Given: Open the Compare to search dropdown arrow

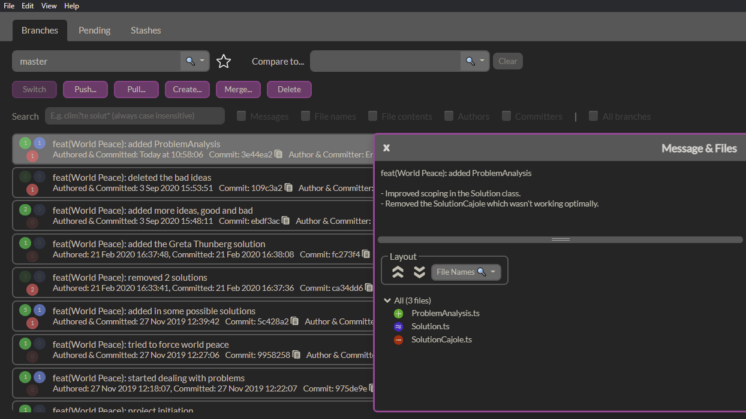Looking at the screenshot, I should tap(483, 61).
